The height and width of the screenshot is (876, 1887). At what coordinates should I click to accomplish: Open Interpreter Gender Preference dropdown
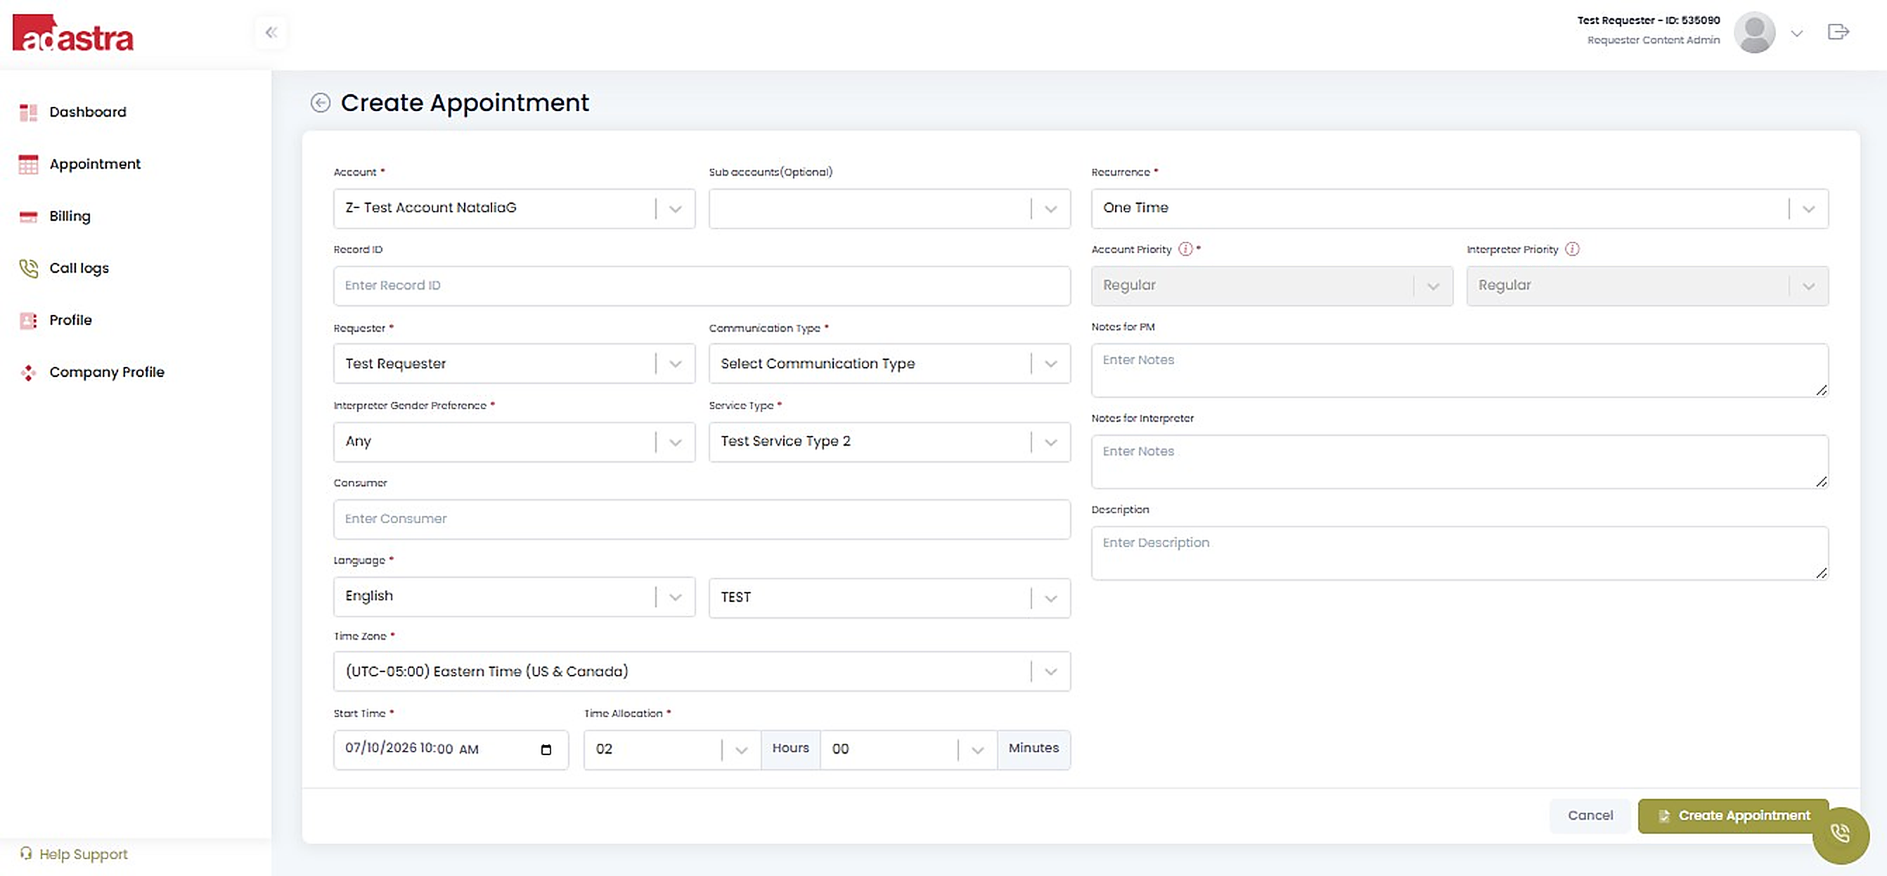click(x=513, y=442)
